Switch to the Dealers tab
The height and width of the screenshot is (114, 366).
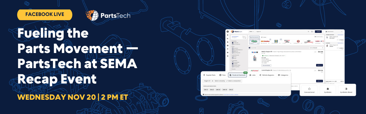coord(264,37)
